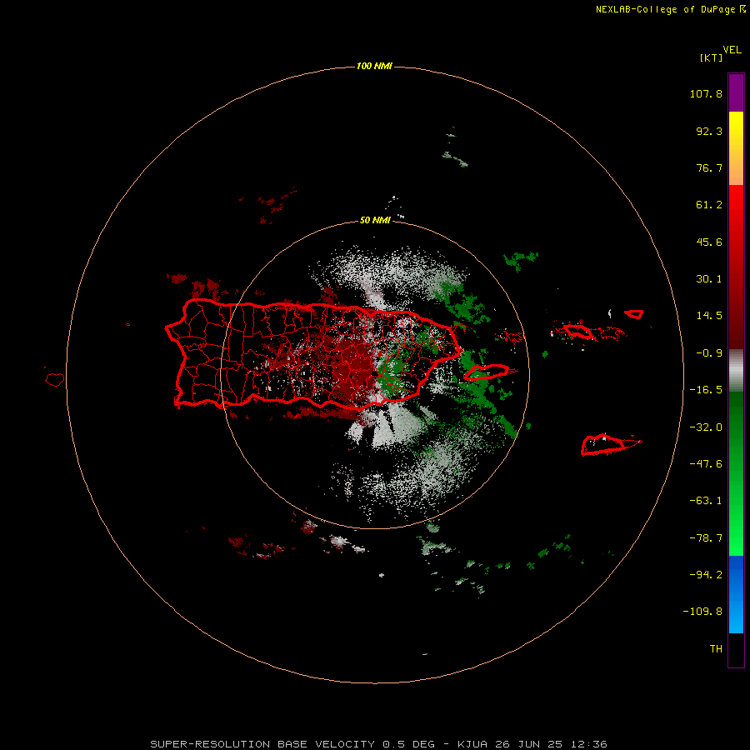750x750 pixels.
Task: Click the 76.7 velocity legend value
Action: pos(709,167)
